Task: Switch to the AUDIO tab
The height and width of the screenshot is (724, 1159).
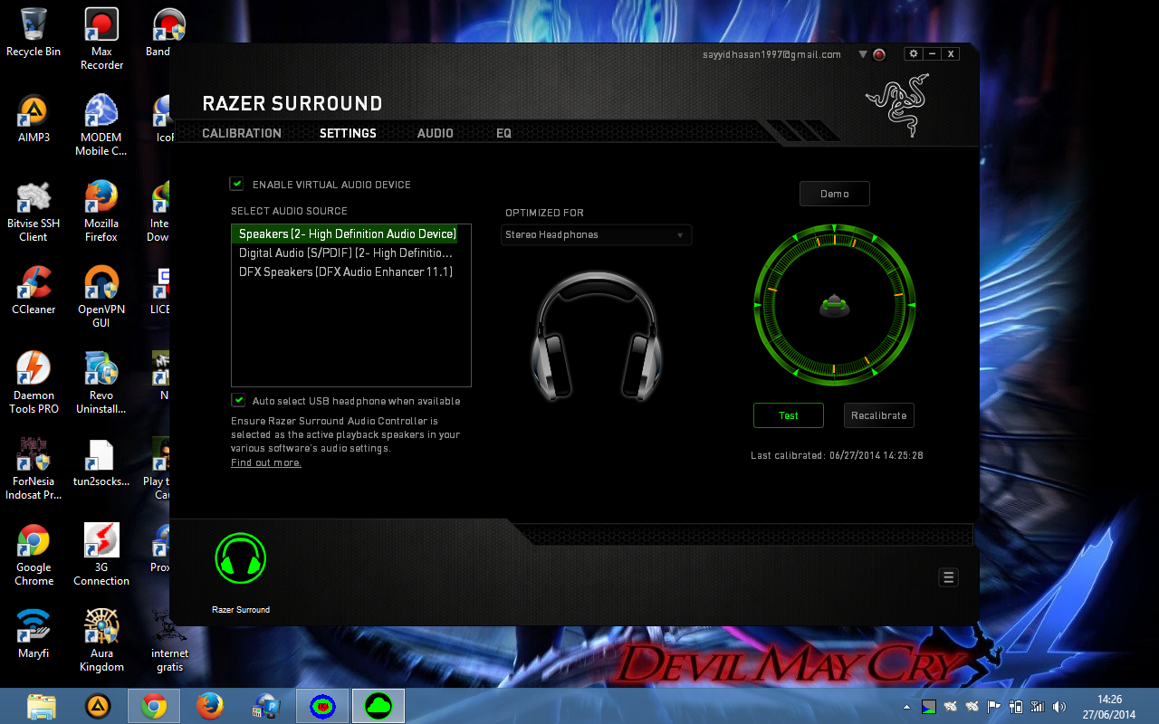Action: coord(435,133)
